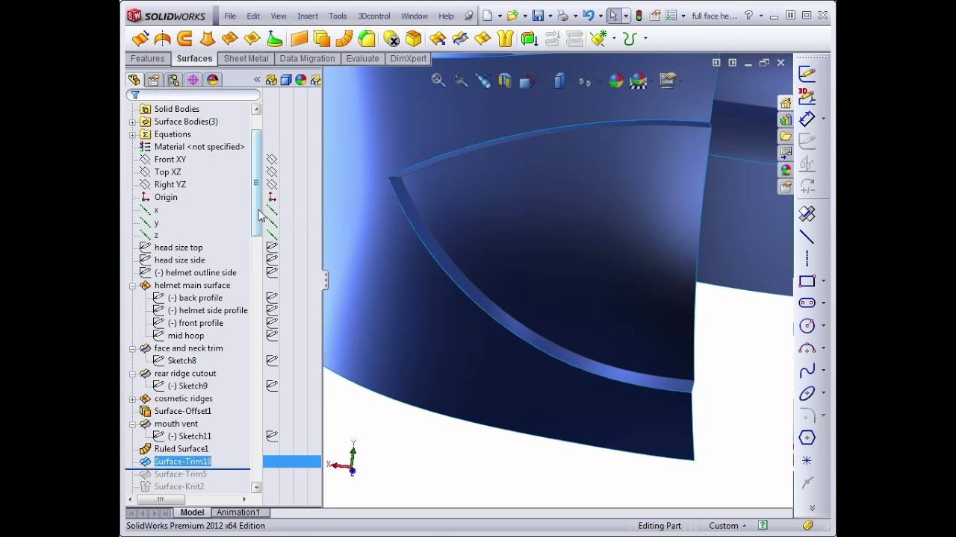
Task: Open the DimXpertManager tab icon
Action: [x=193, y=80]
